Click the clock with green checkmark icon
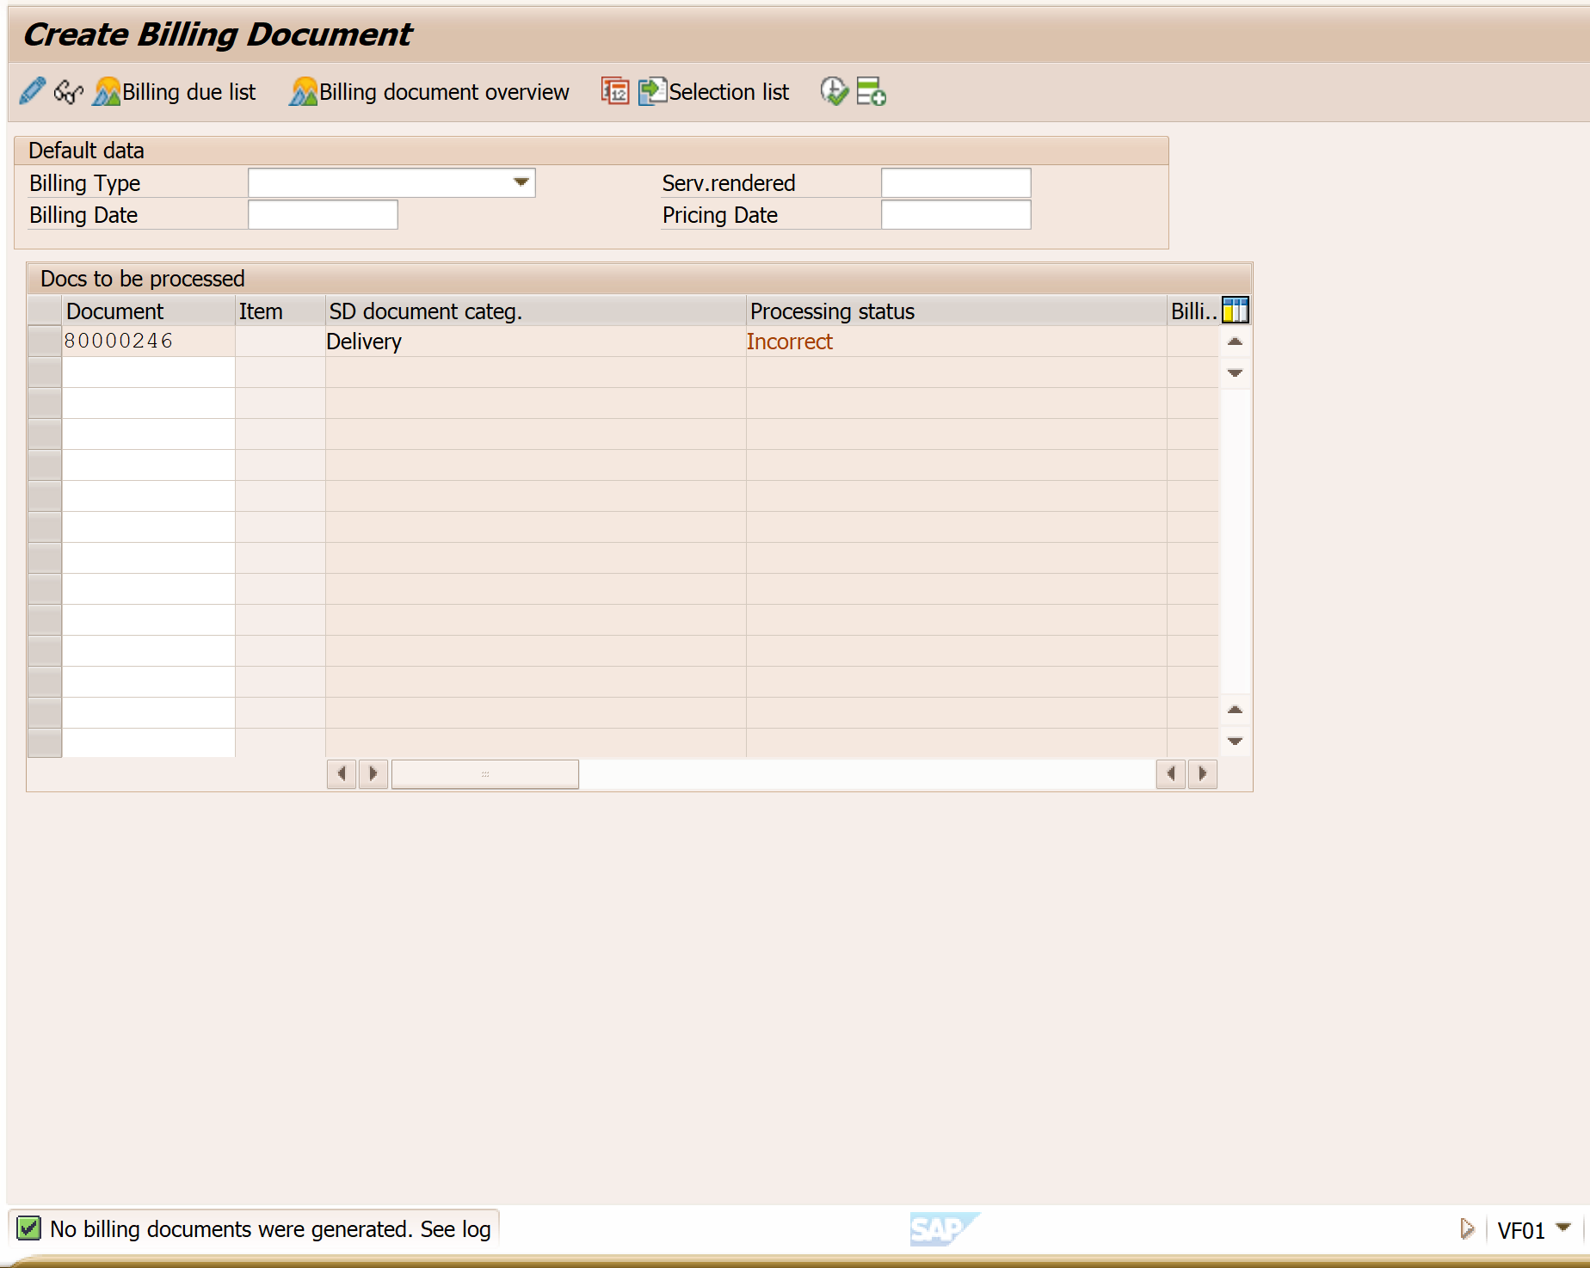 [x=834, y=91]
